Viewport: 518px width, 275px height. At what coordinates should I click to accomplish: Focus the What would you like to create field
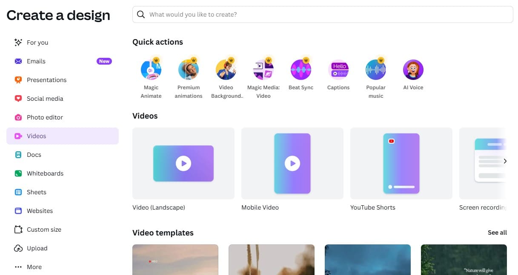click(323, 14)
